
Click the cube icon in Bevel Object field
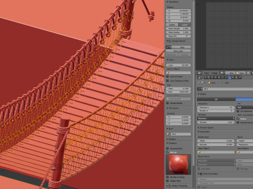(x=239, y=152)
